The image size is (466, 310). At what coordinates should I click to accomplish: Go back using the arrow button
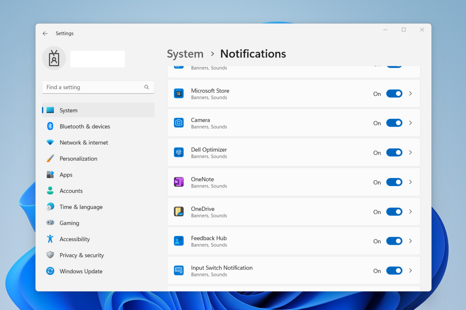pyautogui.click(x=45, y=33)
